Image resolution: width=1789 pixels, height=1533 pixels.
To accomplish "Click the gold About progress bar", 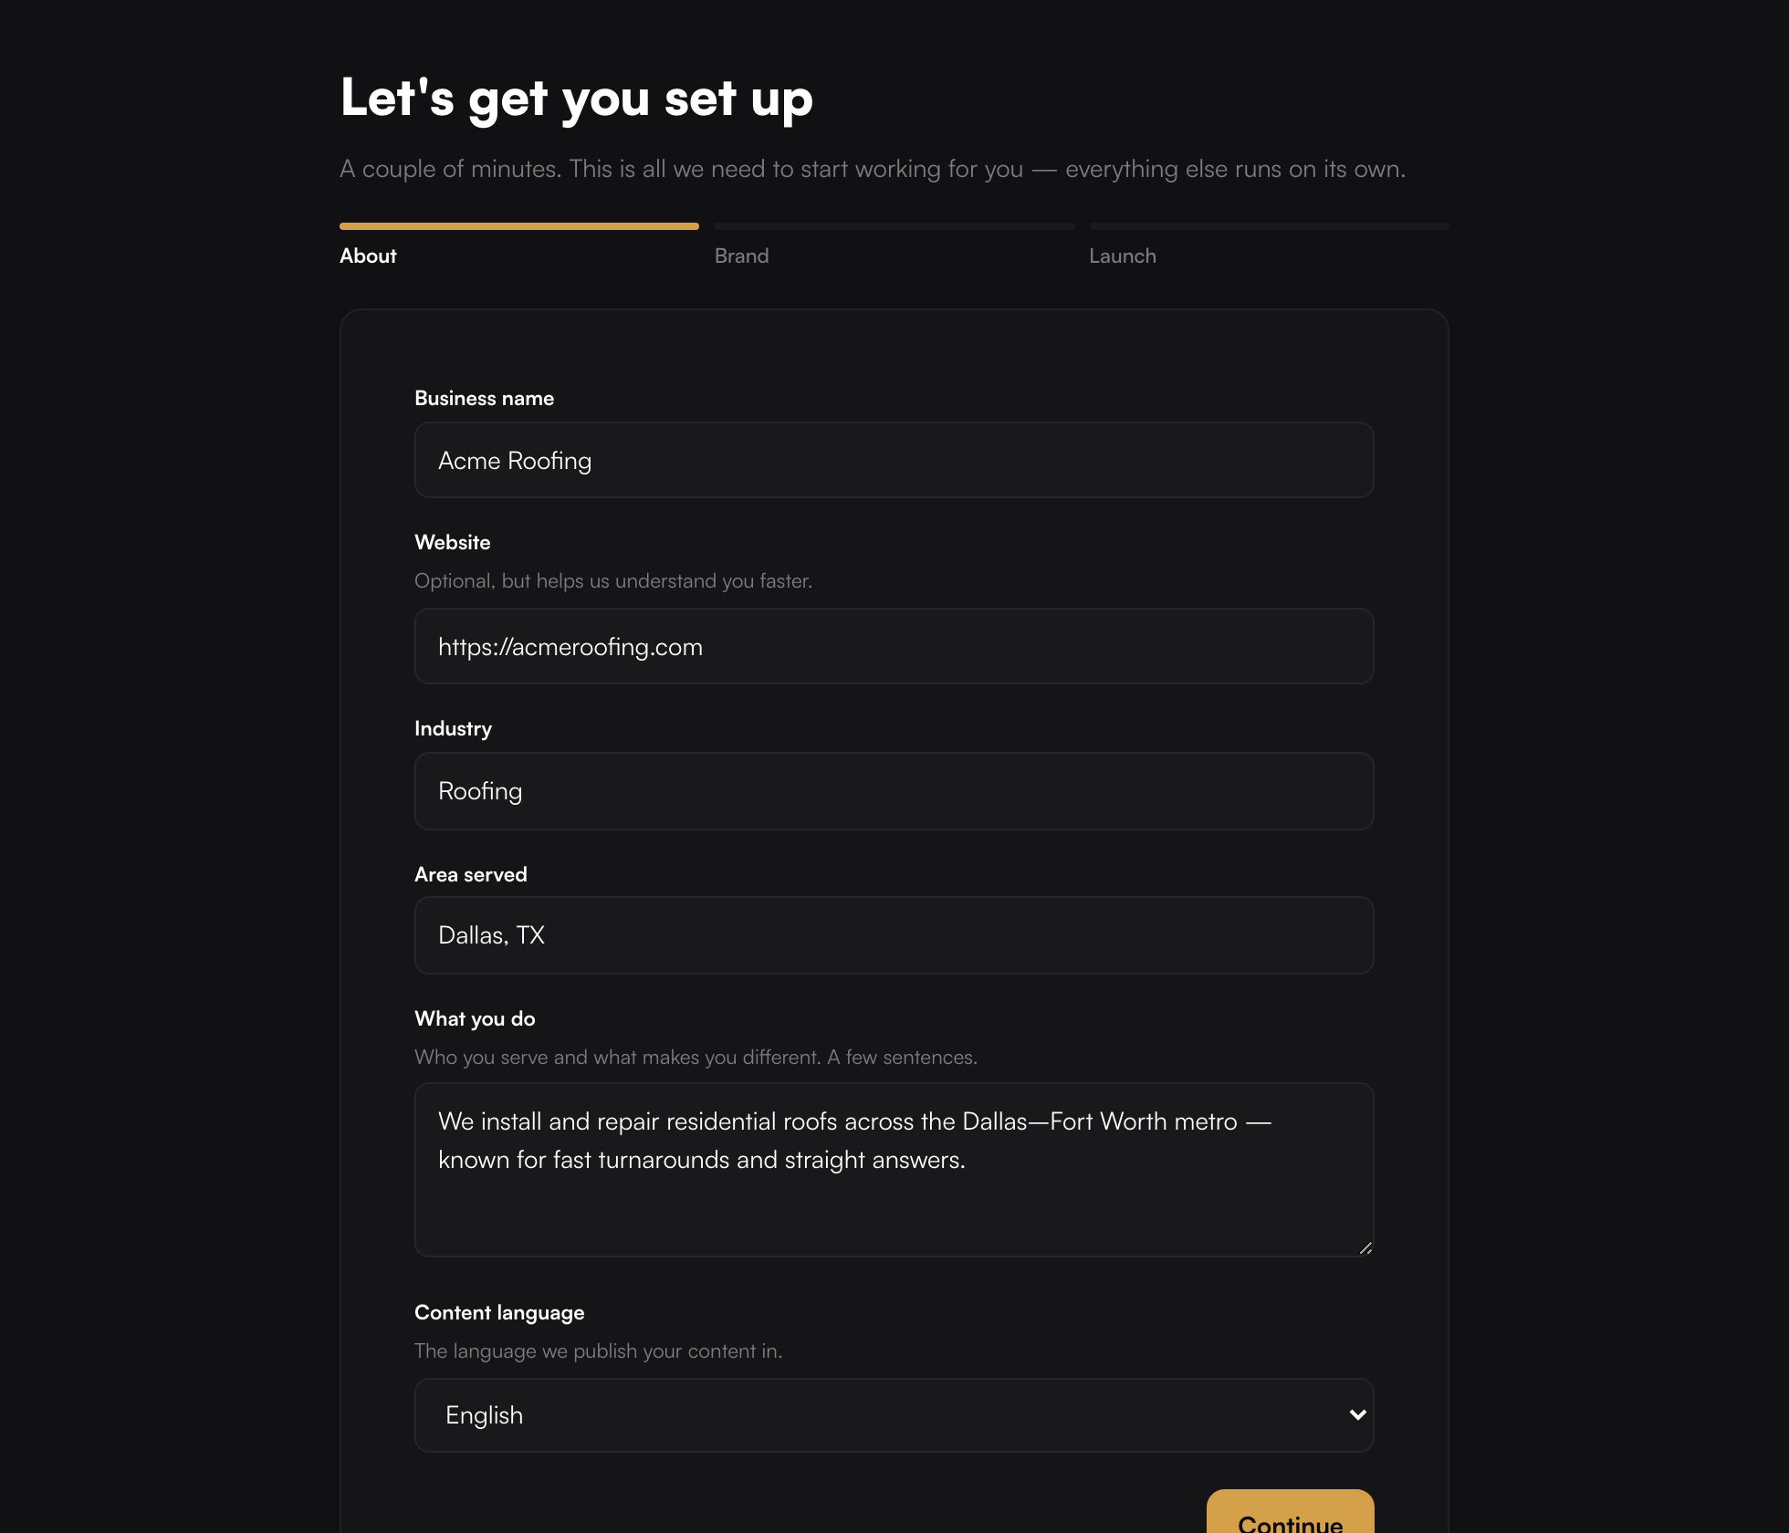I will pos(518,226).
